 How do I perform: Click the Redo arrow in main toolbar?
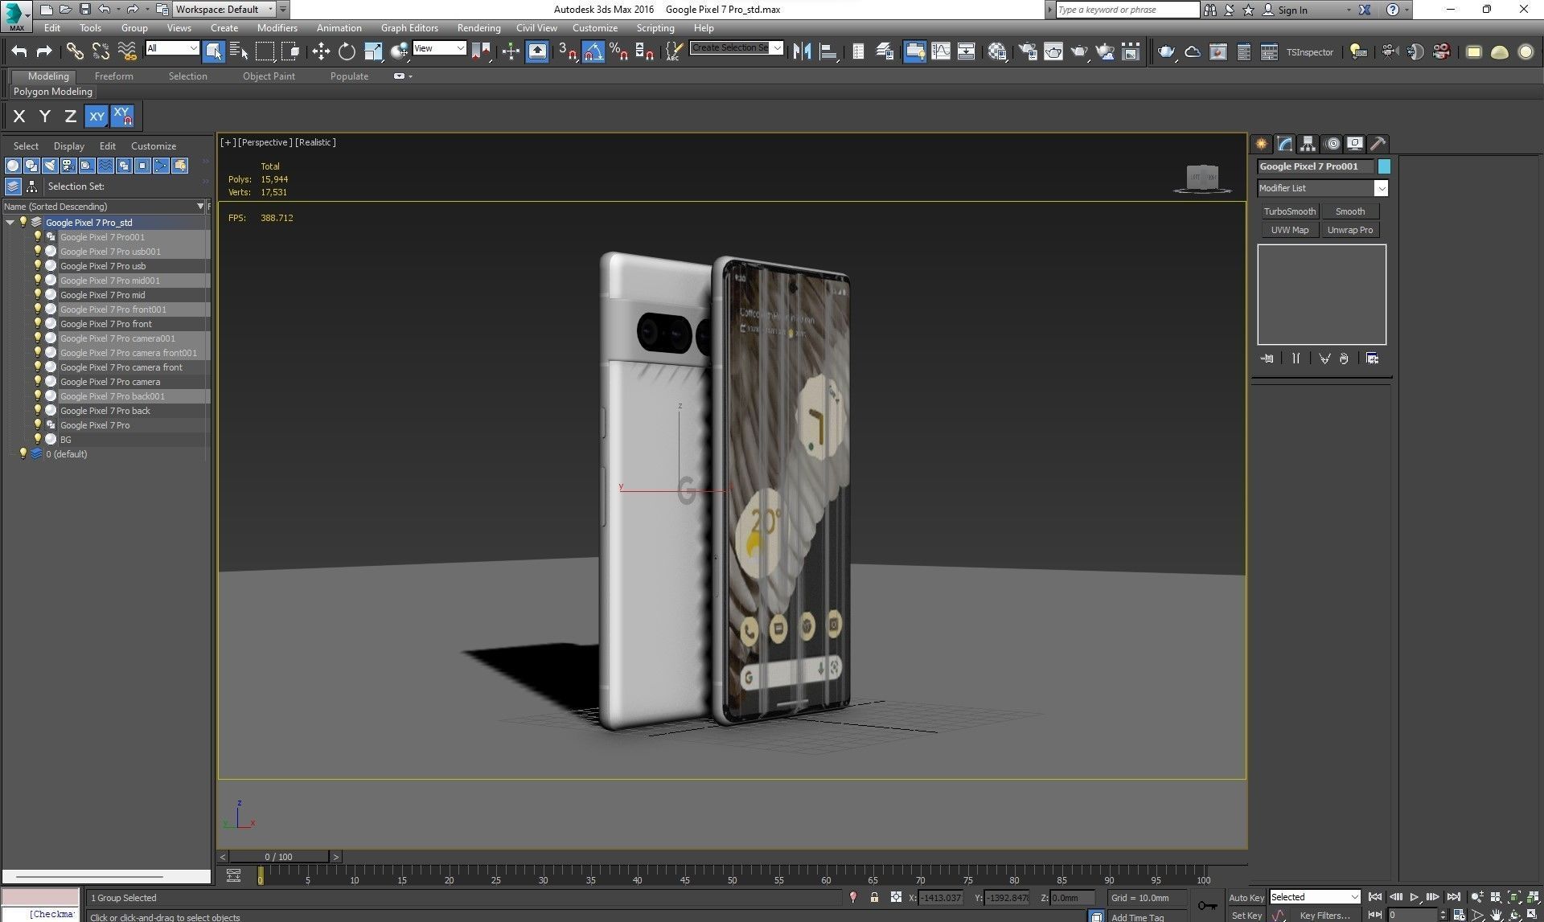[x=44, y=51]
